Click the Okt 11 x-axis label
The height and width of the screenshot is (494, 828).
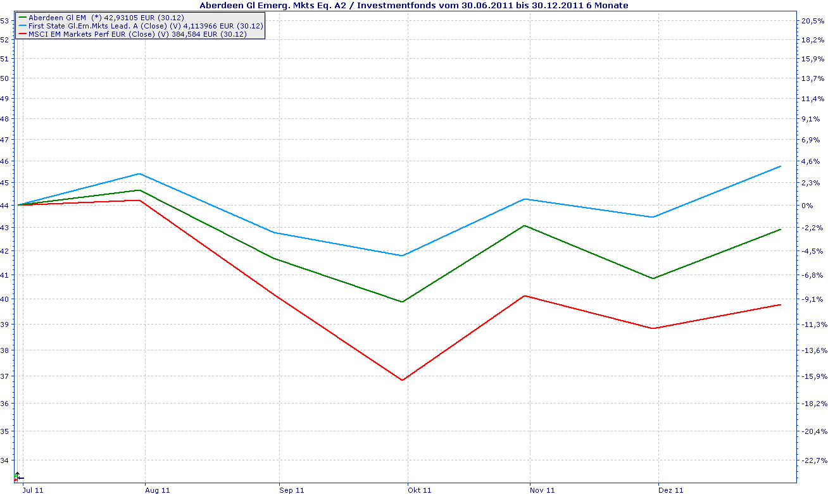(420, 490)
